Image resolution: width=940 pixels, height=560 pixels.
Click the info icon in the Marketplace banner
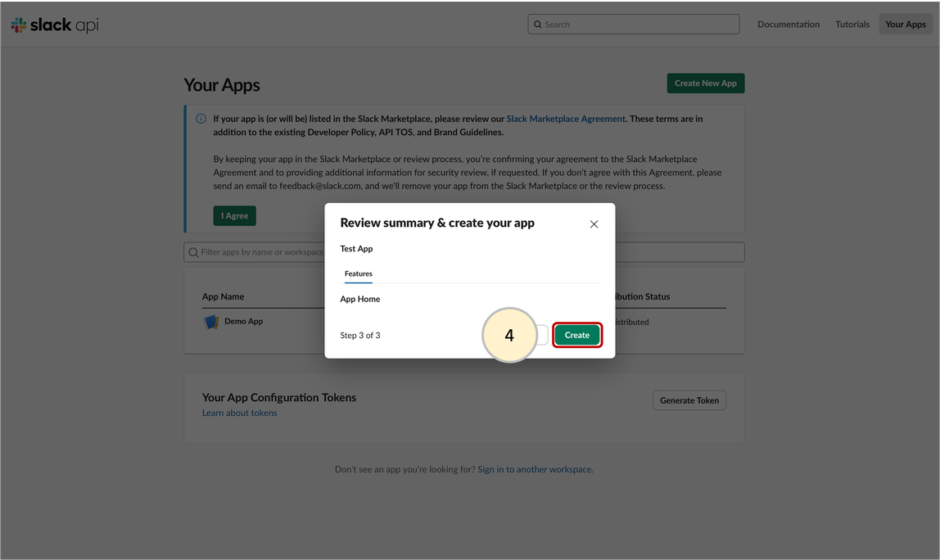pos(201,119)
